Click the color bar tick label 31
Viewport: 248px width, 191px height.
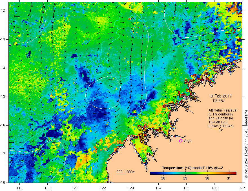(x=229, y=178)
